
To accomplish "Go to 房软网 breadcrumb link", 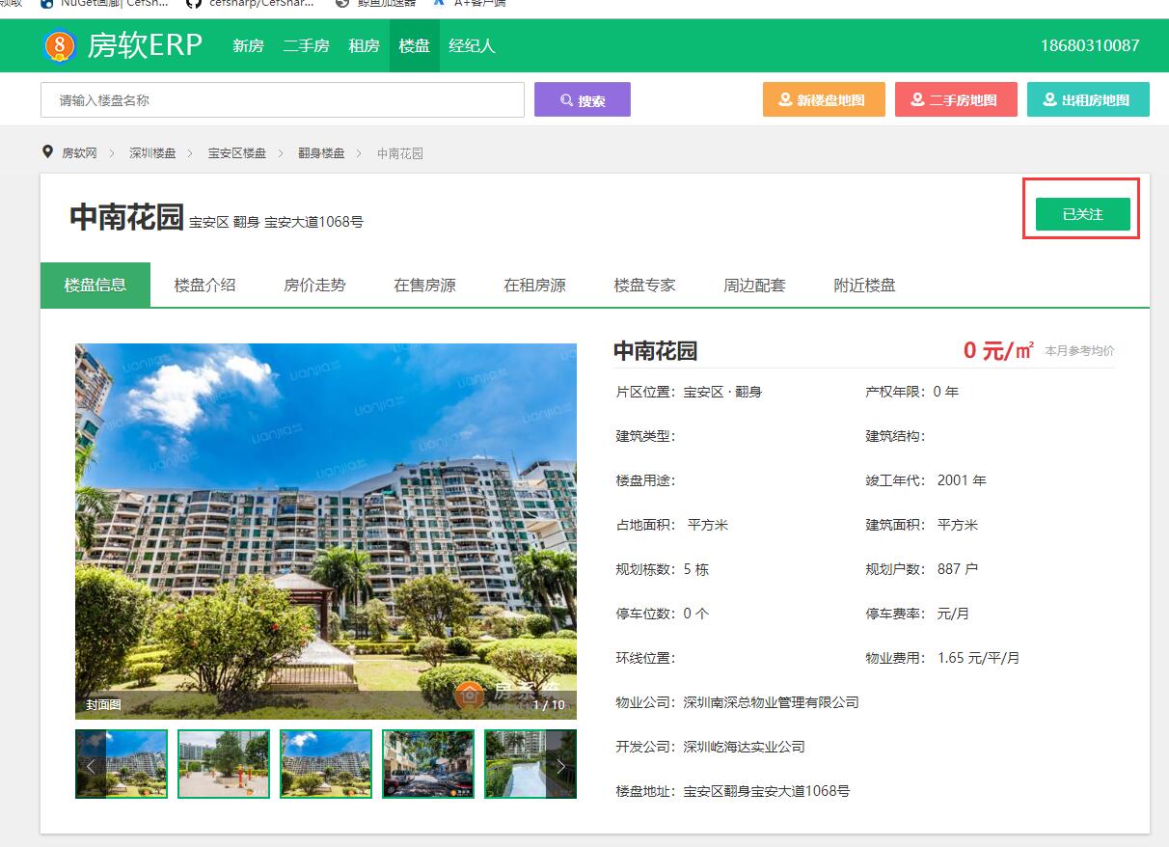I will click(x=80, y=153).
